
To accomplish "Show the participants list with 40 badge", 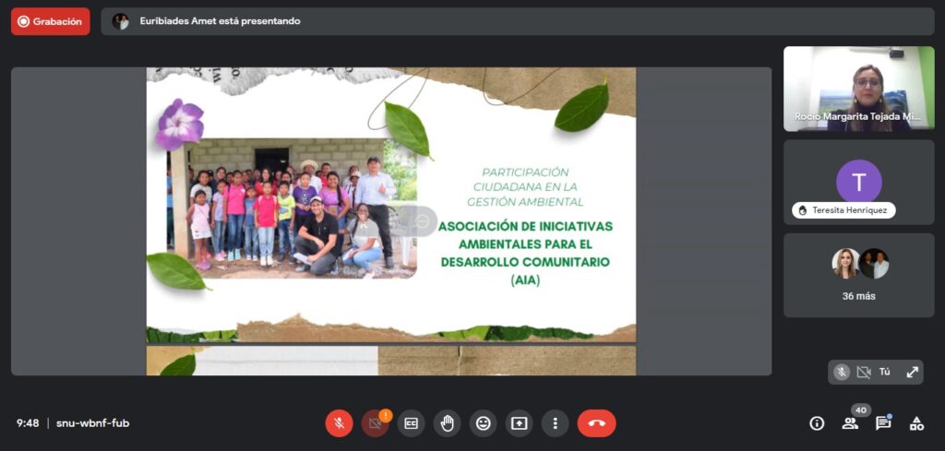I will coord(850,423).
